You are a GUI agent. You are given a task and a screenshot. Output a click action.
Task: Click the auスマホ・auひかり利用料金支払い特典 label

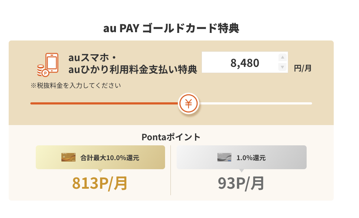(x=132, y=64)
